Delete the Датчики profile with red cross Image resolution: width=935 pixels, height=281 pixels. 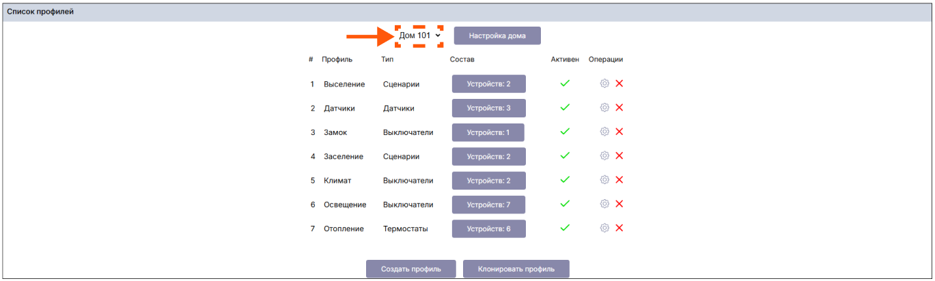619,108
